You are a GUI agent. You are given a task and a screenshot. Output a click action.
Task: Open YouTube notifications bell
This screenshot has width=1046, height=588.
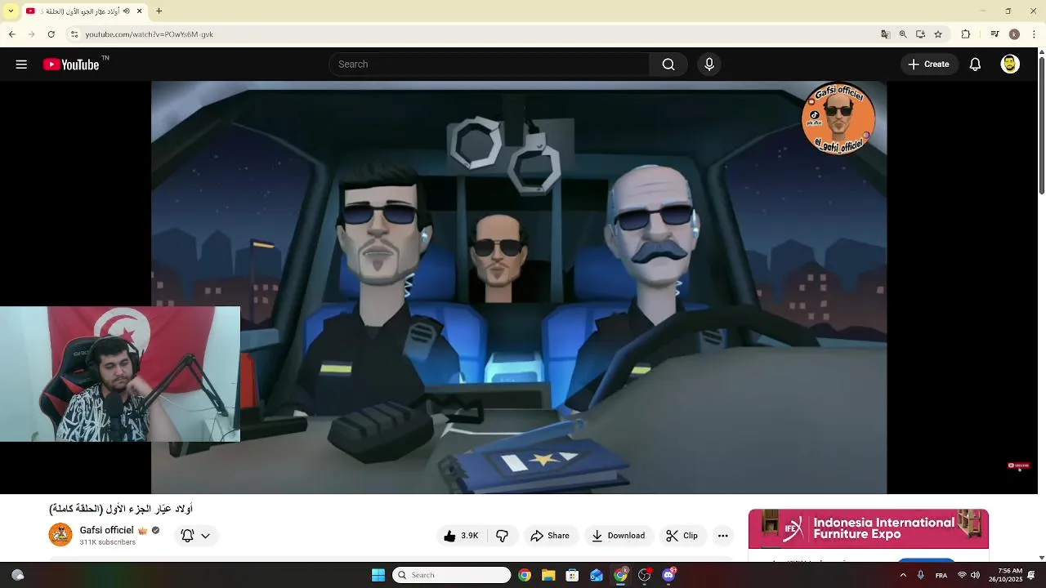[975, 65]
